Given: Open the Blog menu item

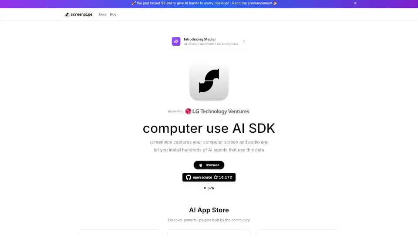Looking at the screenshot, I should (113, 14).
